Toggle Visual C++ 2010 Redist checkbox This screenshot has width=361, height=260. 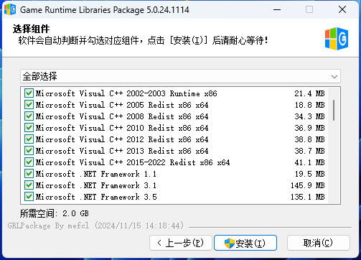click(29, 128)
